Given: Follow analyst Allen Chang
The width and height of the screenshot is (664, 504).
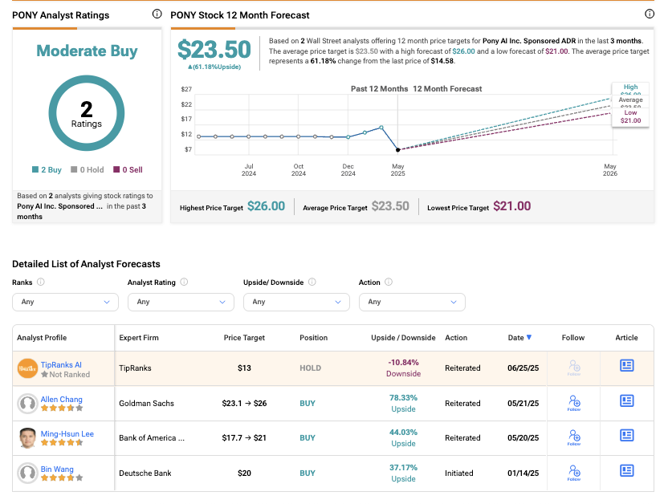Looking at the screenshot, I should click(574, 403).
